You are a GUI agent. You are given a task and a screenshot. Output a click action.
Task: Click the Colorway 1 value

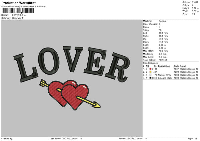(x=18, y=18)
